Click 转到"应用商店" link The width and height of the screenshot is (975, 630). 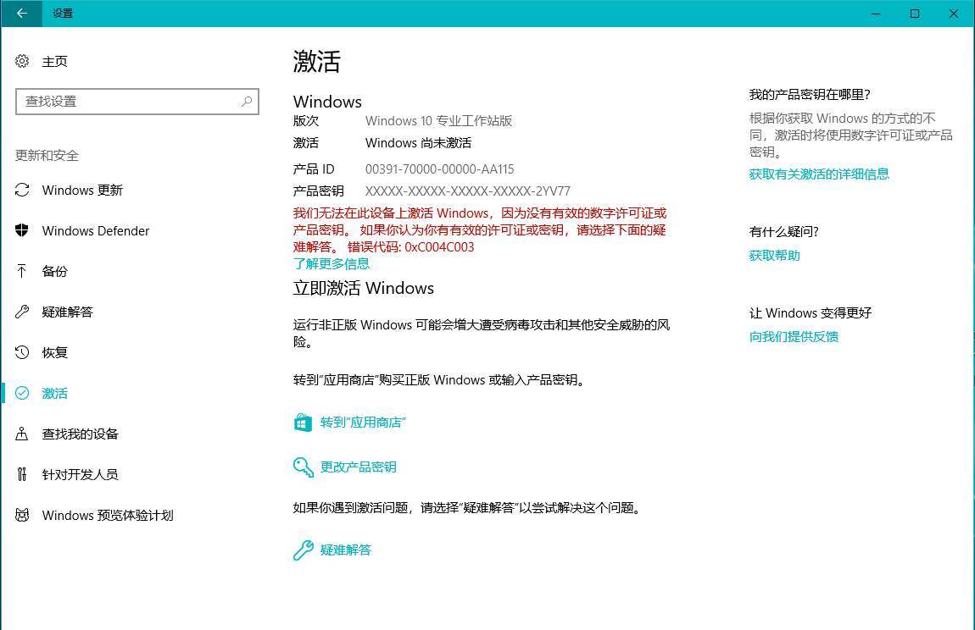pos(363,423)
